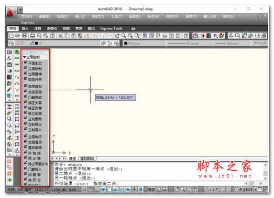
Task: Open the Layer Properties Manager icon
Action: 11,43
